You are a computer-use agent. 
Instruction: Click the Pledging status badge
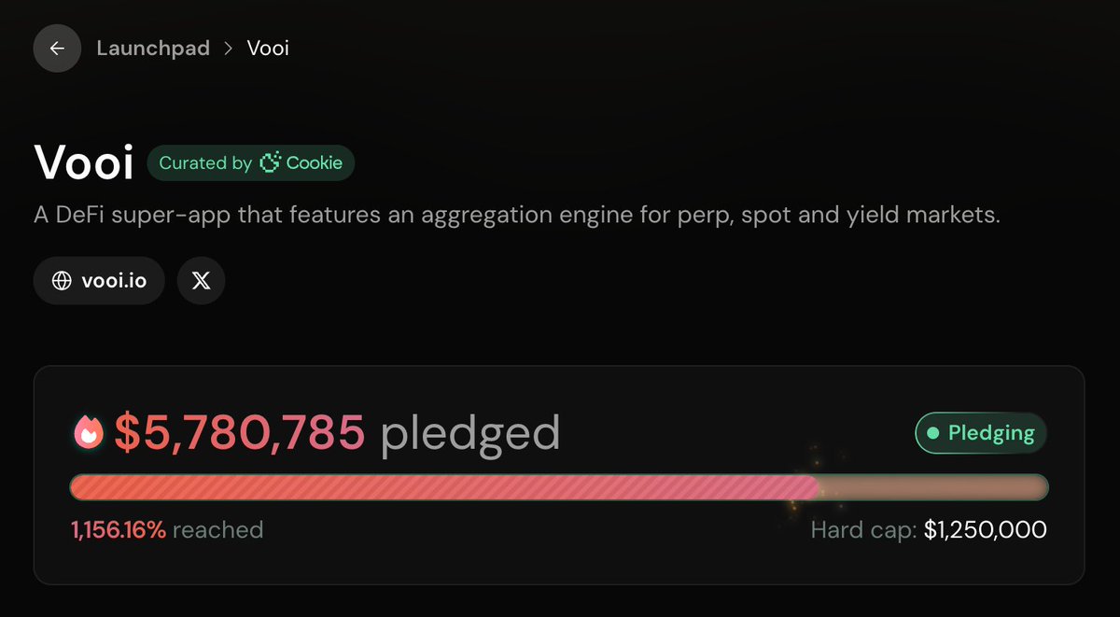pos(981,433)
